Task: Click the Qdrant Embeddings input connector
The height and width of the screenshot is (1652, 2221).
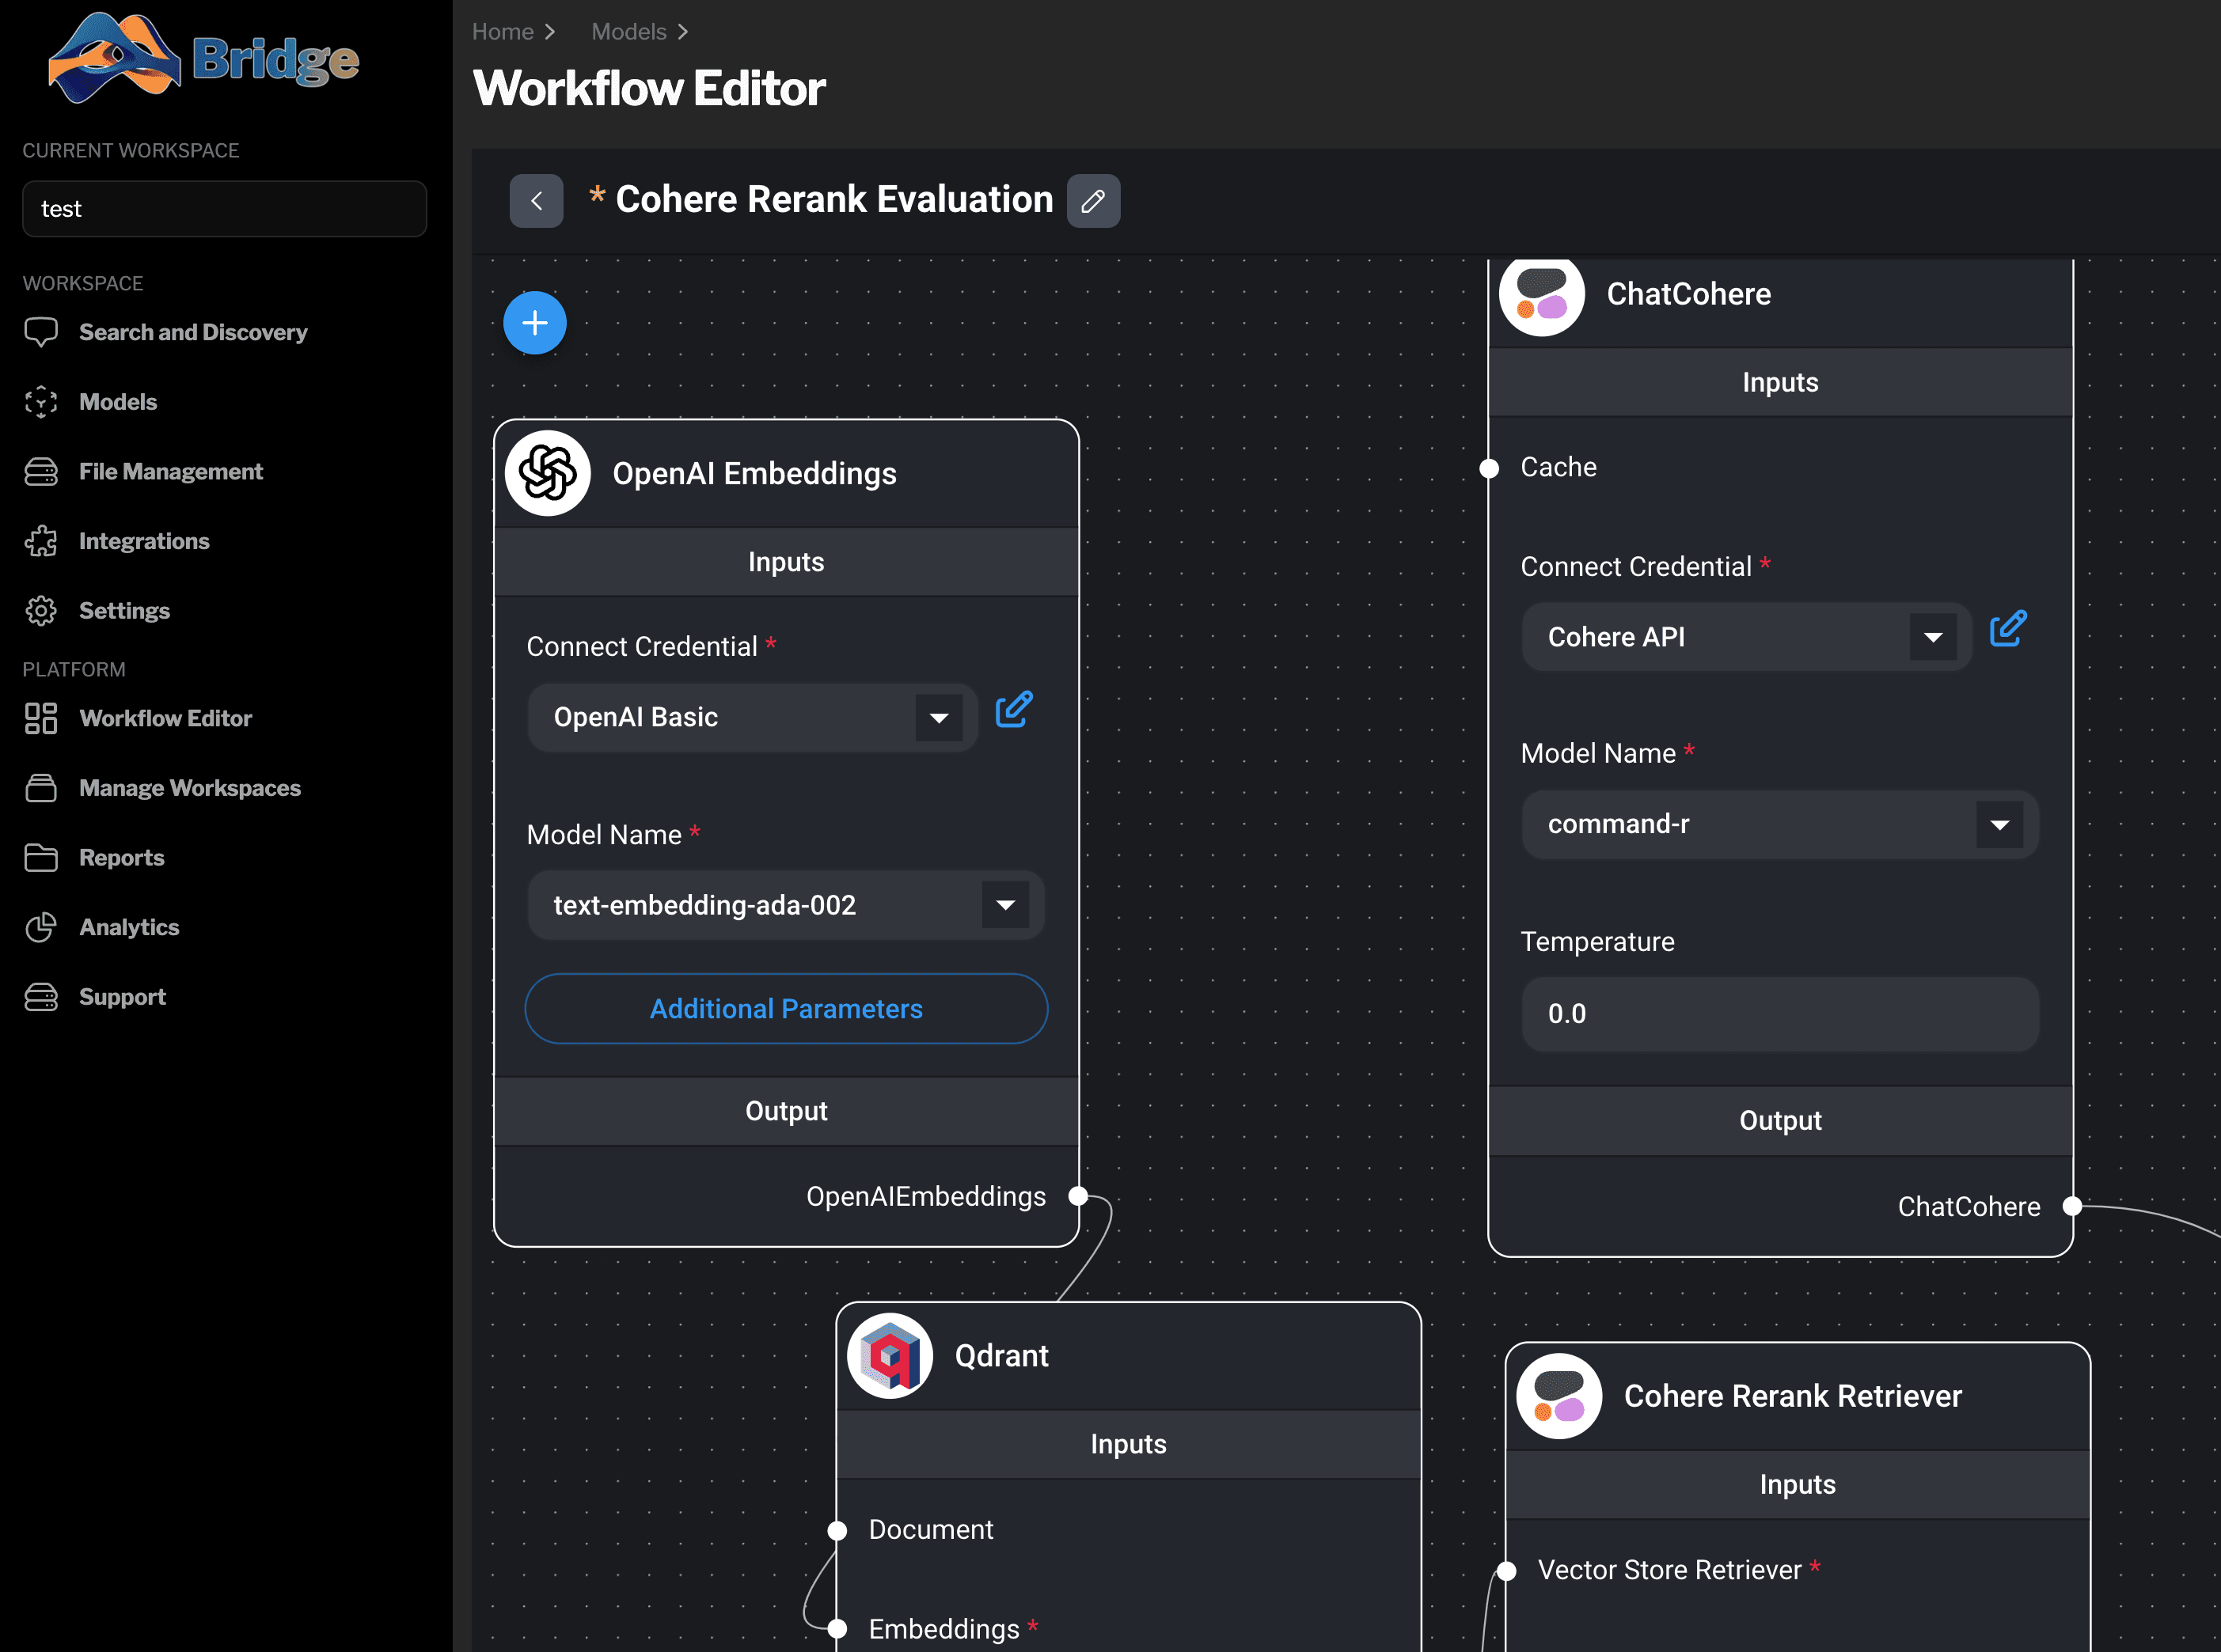Action: pyautogui.click(x=837, y=1629)
